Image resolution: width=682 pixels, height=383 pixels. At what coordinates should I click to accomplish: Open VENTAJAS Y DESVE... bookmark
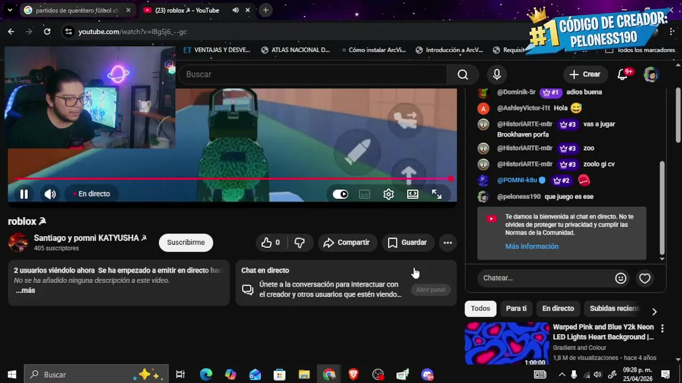click(x=216, y=50)
